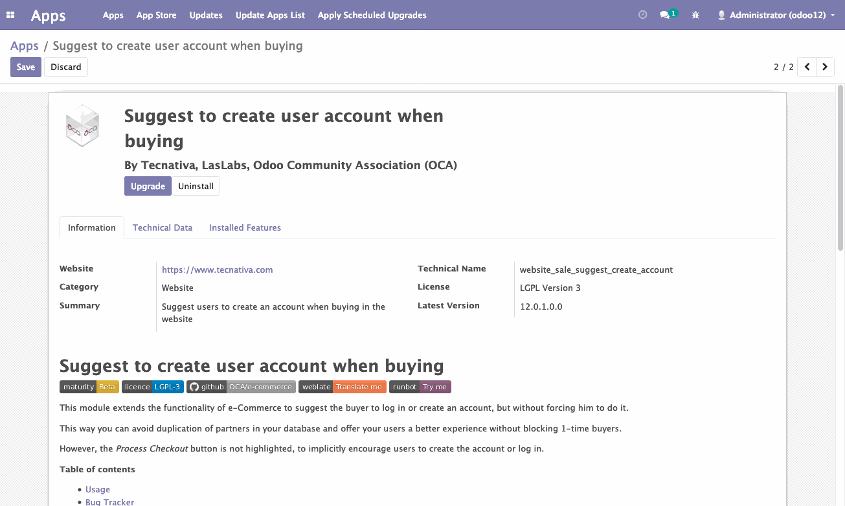This screenshot has width=845, height=506.
Task: Jump to Bug Tracker in contents
Action: click(110, 502)
